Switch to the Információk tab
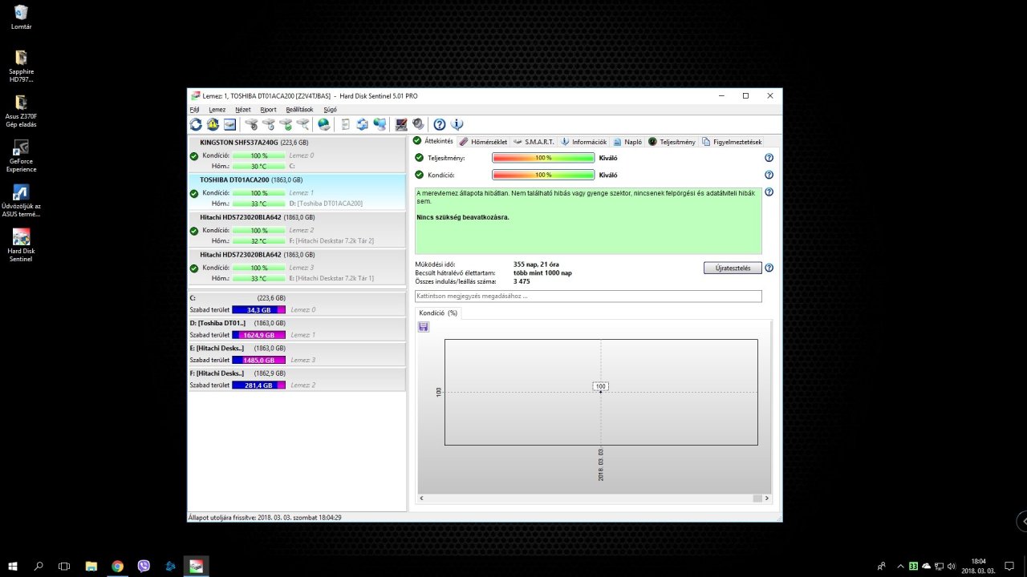Image resolution: width=1027 pixels, height=577 pixels. pos(583,142)
